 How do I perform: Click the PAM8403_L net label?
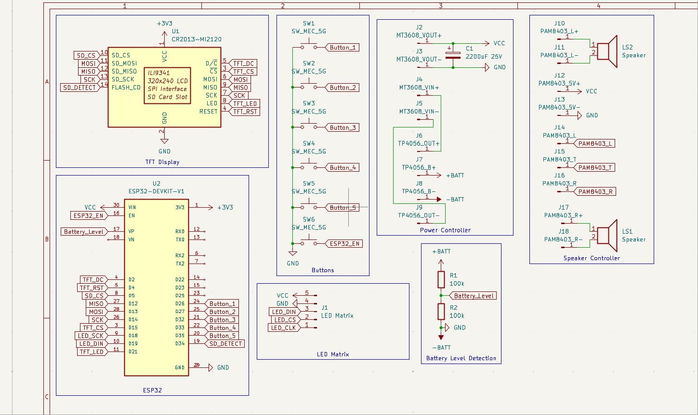[x=595, y=143]
